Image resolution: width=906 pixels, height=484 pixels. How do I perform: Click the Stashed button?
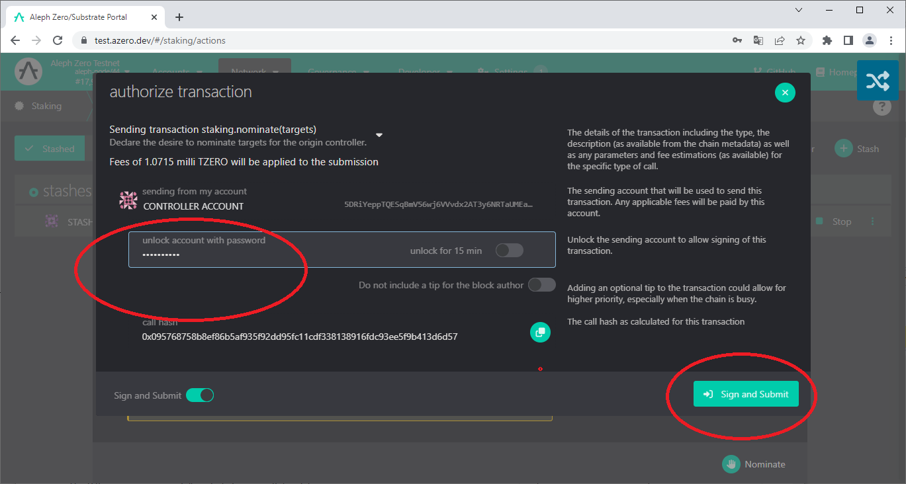click(50, 149)
